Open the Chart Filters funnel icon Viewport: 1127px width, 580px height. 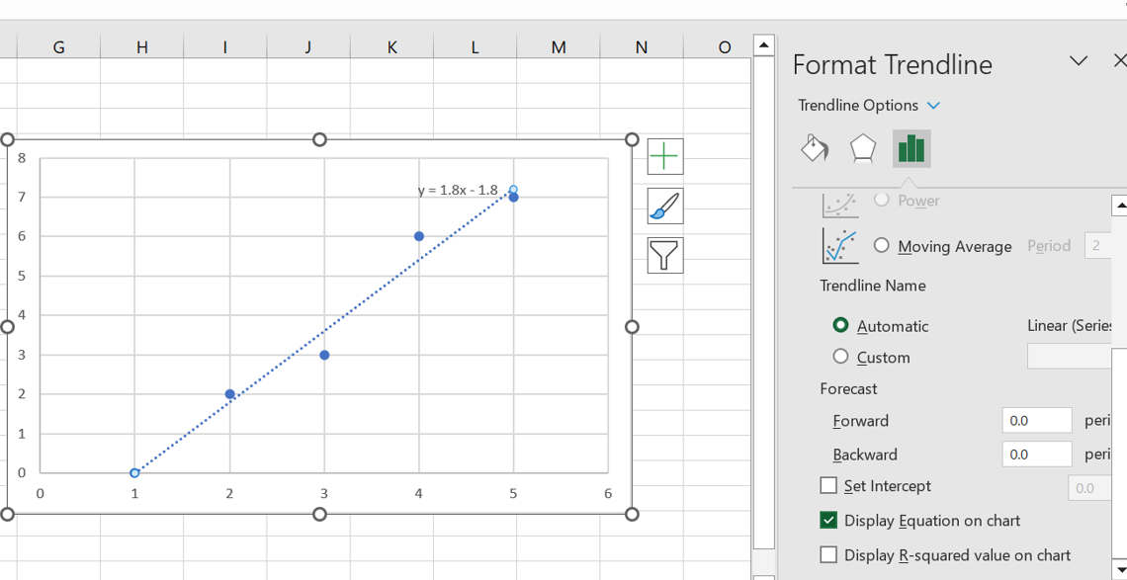click(664, 256)
